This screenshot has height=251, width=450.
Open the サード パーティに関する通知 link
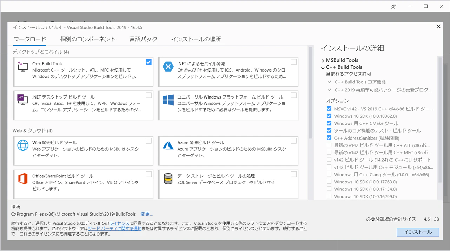click(x=115, y=229)
